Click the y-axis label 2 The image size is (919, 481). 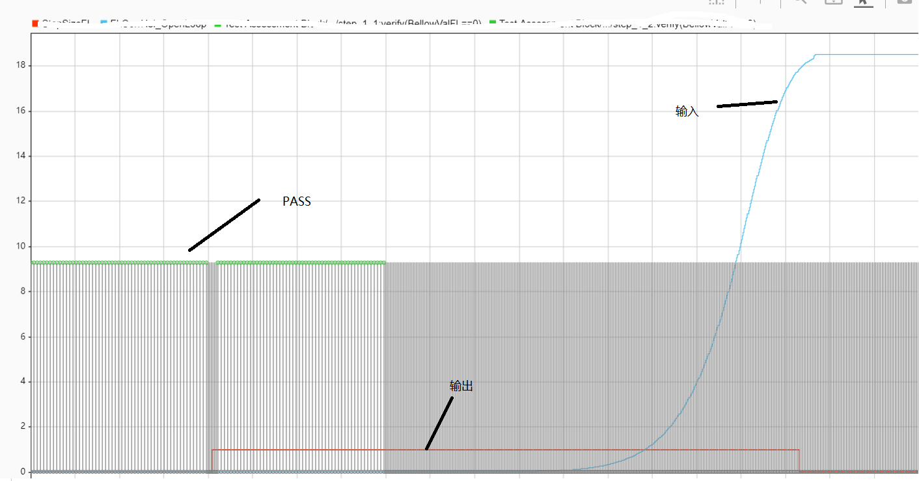point(22,427)
